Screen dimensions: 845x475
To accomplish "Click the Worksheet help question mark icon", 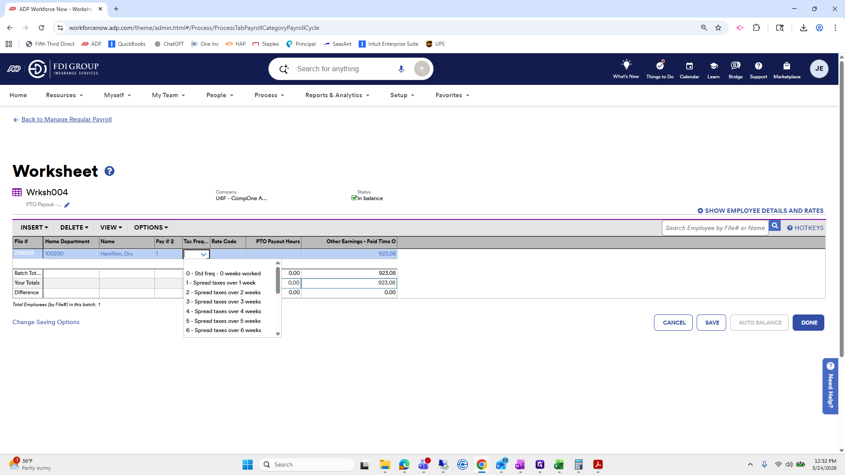I will (x=110, y=171).
